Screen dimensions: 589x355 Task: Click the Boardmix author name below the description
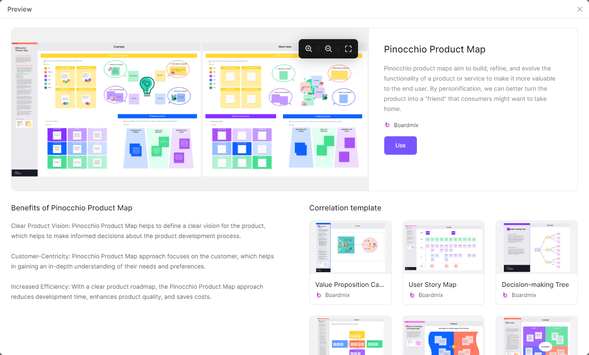click(x=406, y=125)
